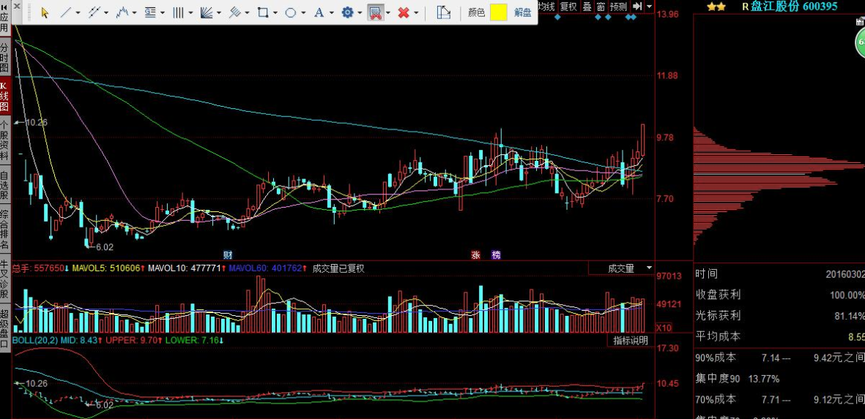Click the green round badge at right edge
The width and height of the screenshot is (865, 419).
pos(859,42)
